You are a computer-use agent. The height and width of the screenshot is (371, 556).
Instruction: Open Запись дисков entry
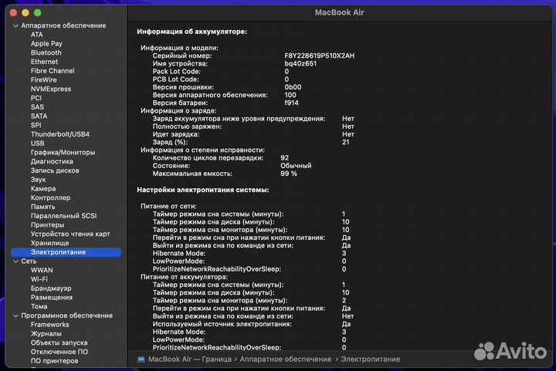pos(55,170)
